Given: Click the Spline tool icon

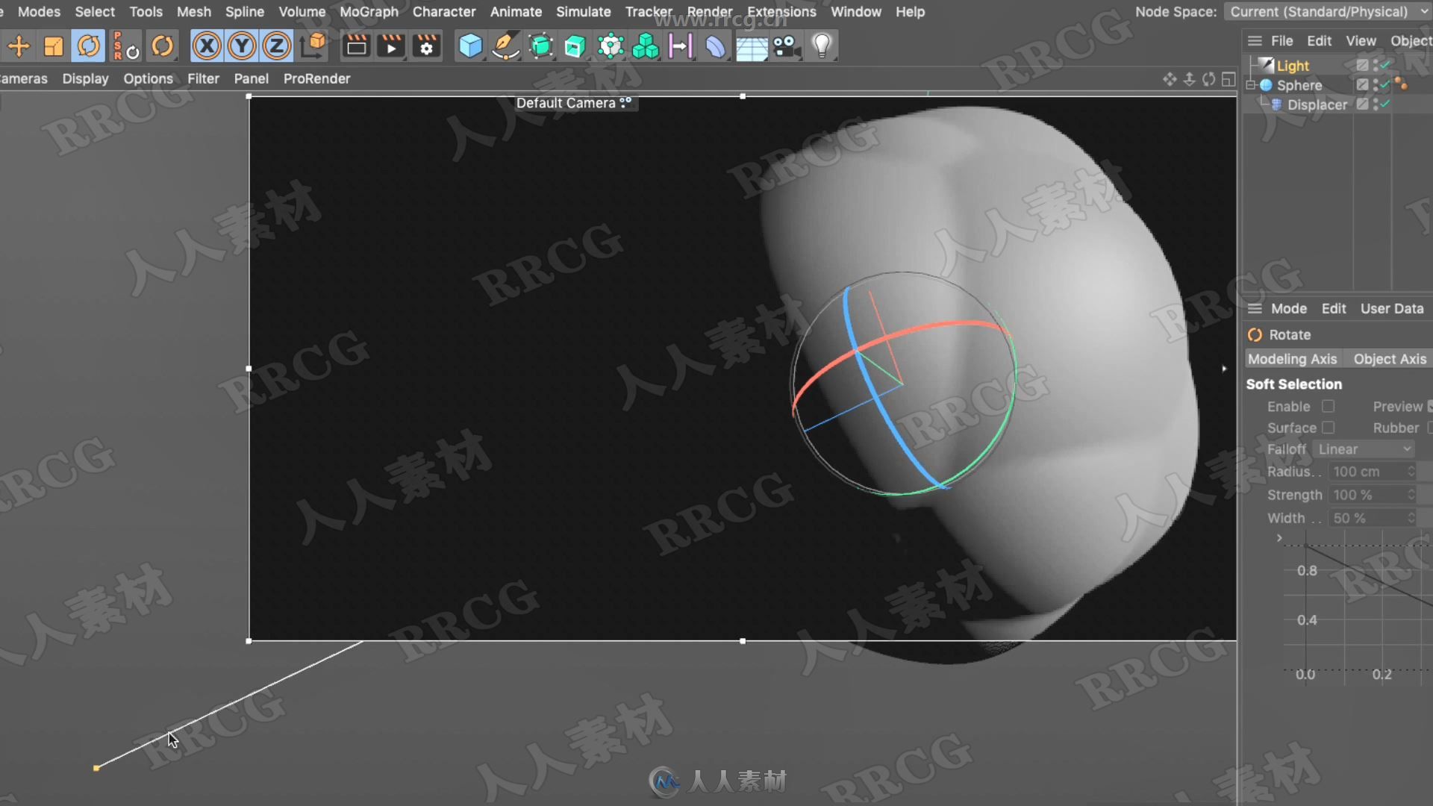Looking at the screenshot, I should [x=505, y=46].
